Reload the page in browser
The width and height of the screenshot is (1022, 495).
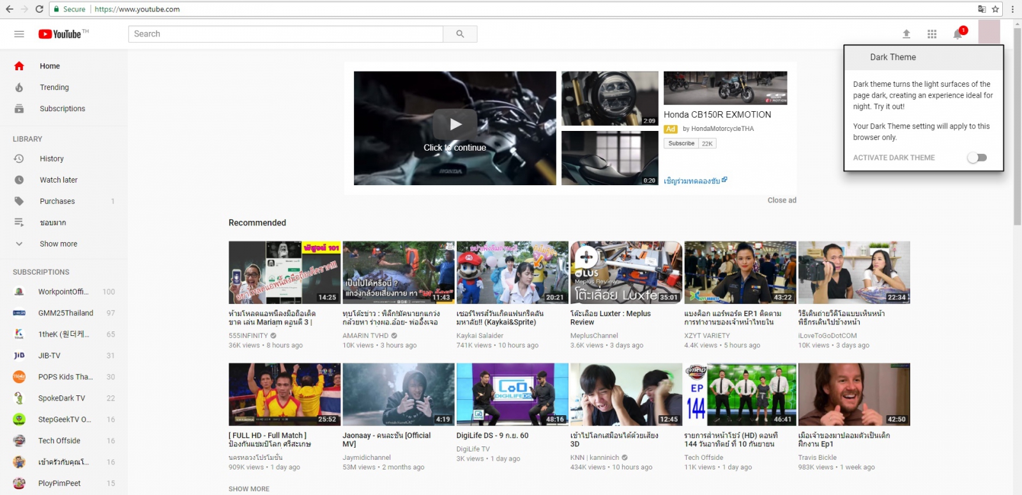coord(40,9)
